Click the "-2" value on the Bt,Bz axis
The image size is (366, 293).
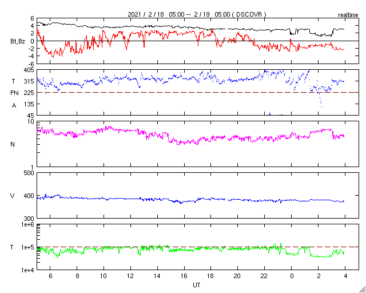point(31,49)
